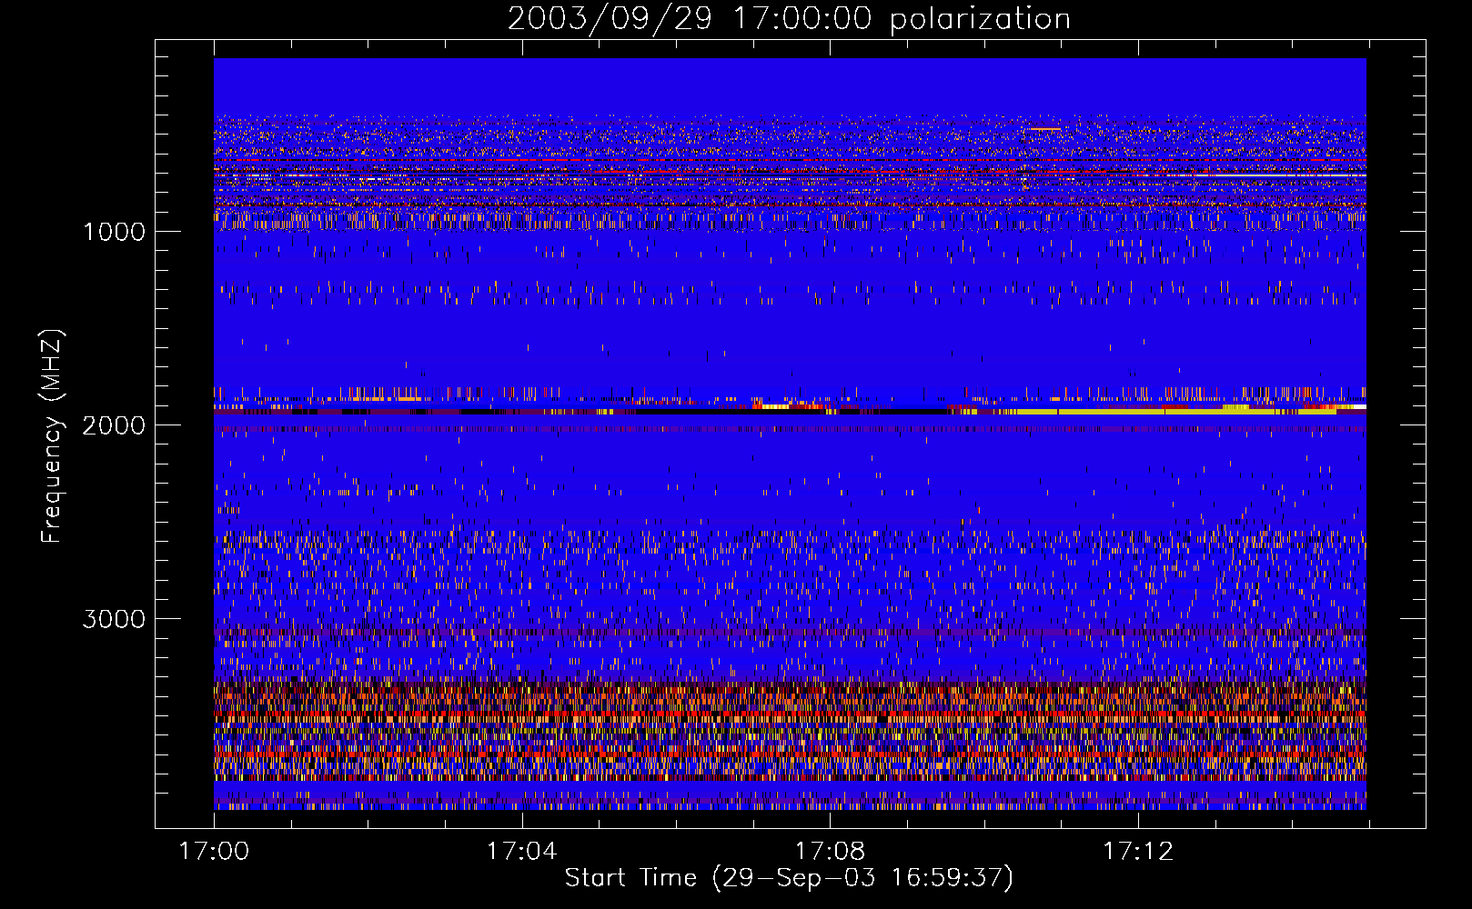Click the "Start Time (29-Sep-03 16:59:37)" label
This screenshot has width=1472, height=909.
tap(789, 878)
